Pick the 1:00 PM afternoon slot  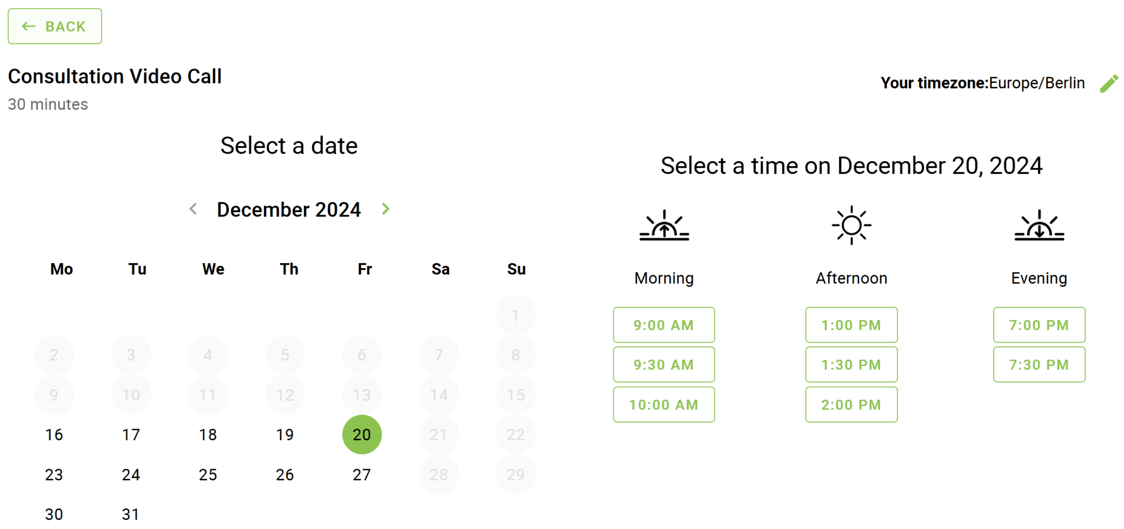[851, 325]
